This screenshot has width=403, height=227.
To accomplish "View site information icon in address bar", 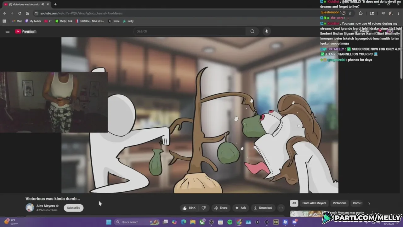I will (36, 13).
